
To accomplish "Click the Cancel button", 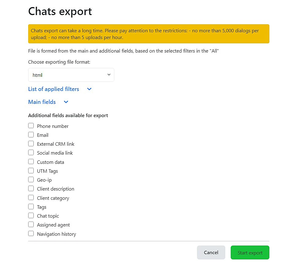I will (211, 253).
